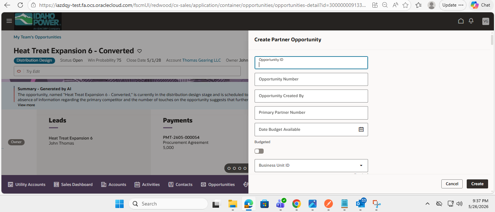Add this page to browser favorites

[405, 5]
